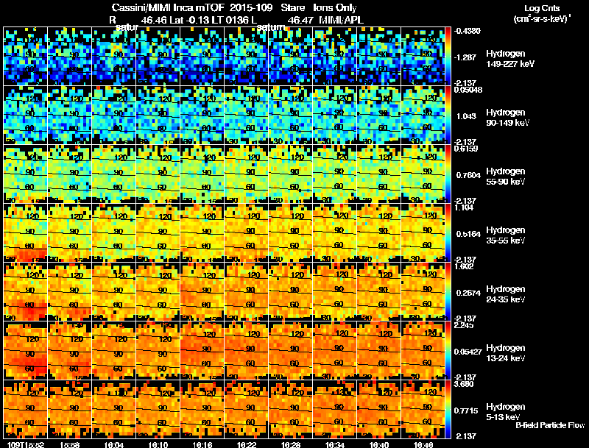Click the 1.602 color scale value
This screenshot has width=589, height=448.
(x=464, y=266)
